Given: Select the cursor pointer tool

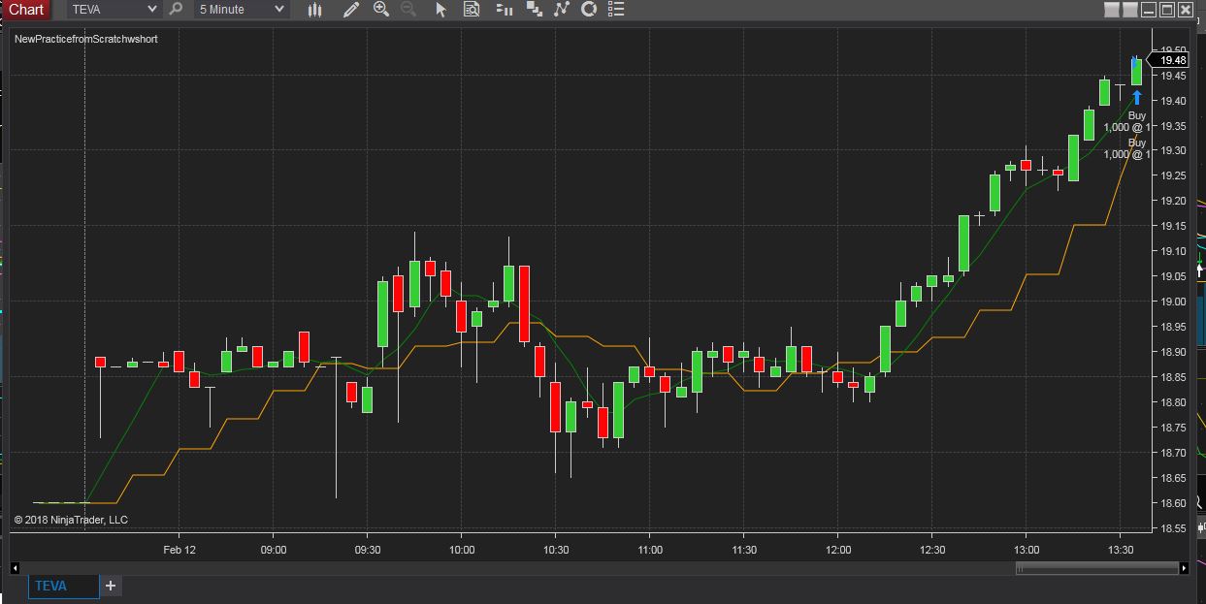Looking at the screenshot, I should click(x=440, y=10).
